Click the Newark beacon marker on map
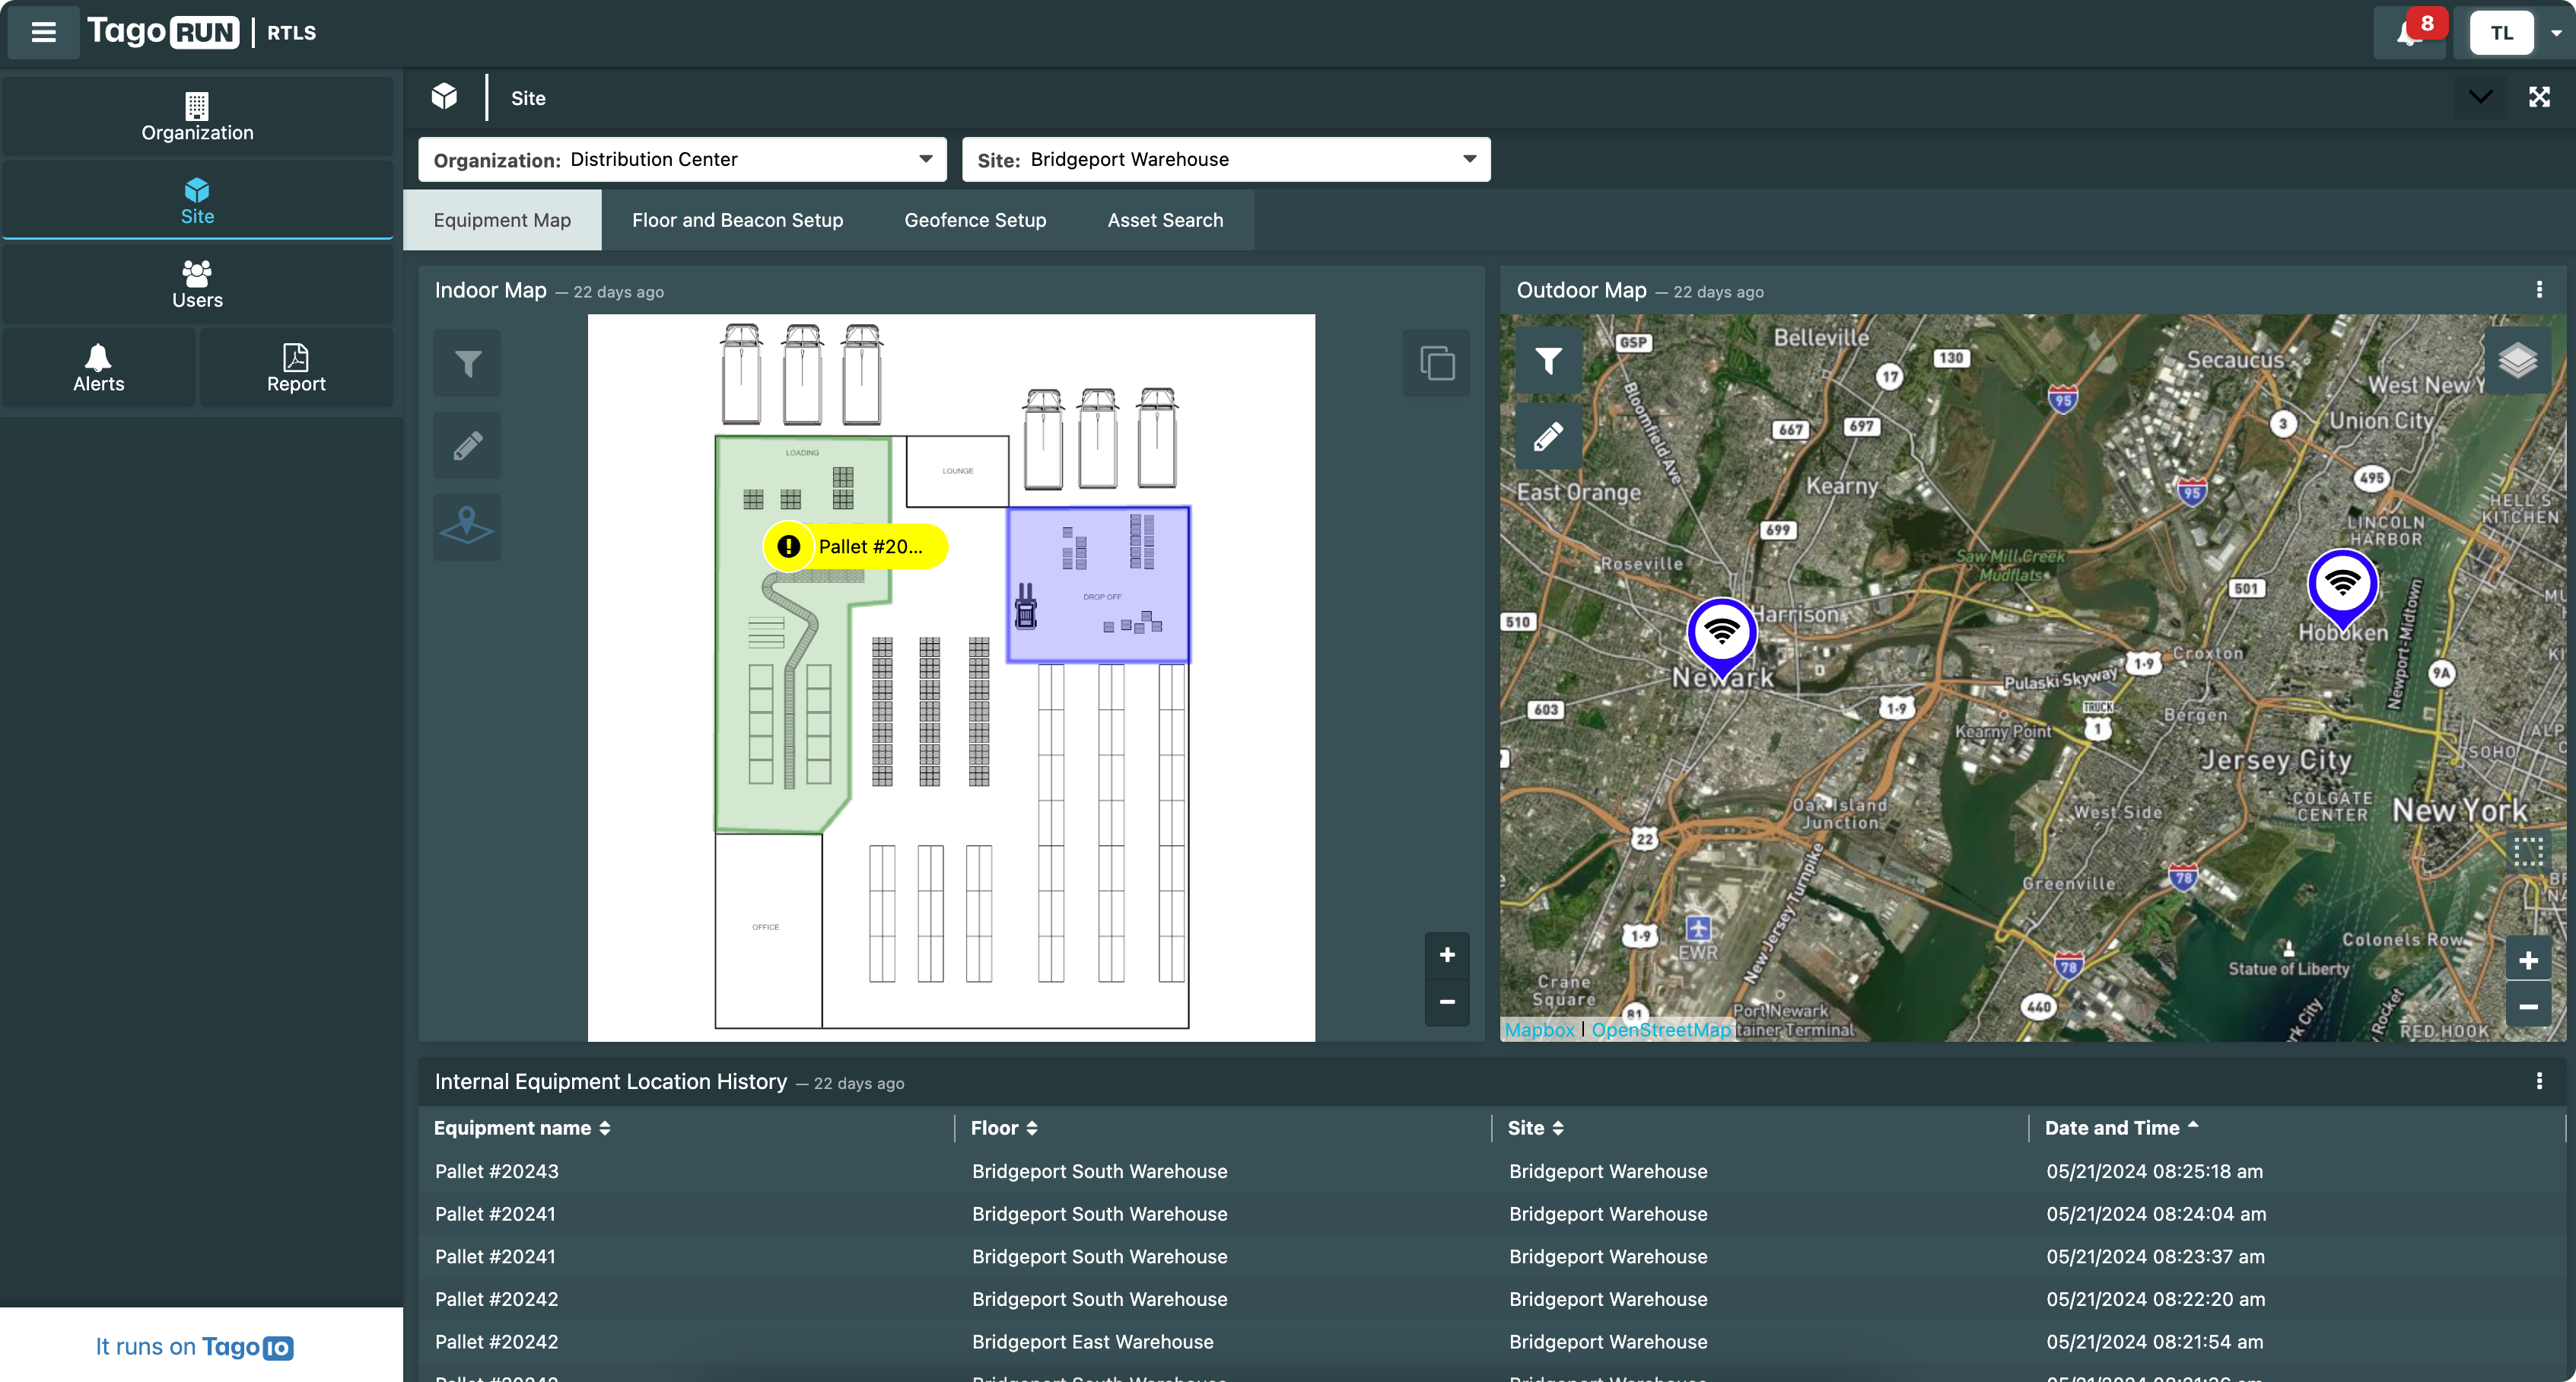The height and width of the screenshot is (1382, 2576). pos(1721,633)
